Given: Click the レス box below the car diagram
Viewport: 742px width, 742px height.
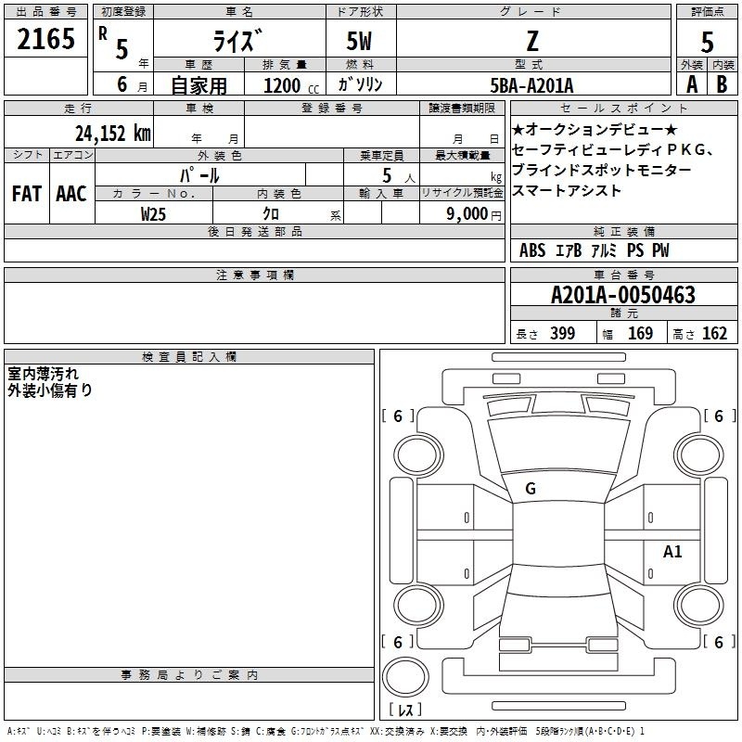Looking at the screenshot, I should tap(404, 710).
